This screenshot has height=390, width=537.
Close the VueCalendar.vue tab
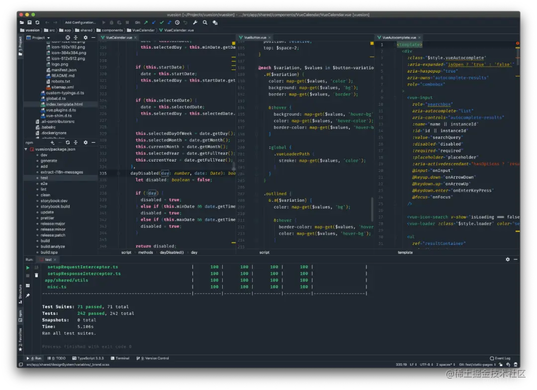[135, 38]
